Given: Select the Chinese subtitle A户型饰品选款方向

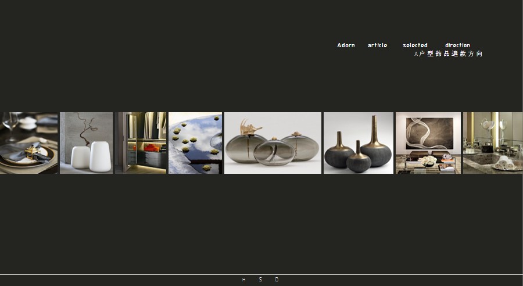Looking at the screenshot, I should (448, 54).
